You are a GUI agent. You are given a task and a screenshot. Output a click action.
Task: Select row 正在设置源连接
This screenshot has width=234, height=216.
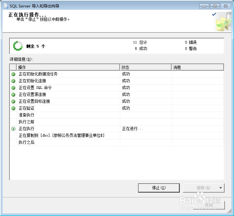click(117, 95)
